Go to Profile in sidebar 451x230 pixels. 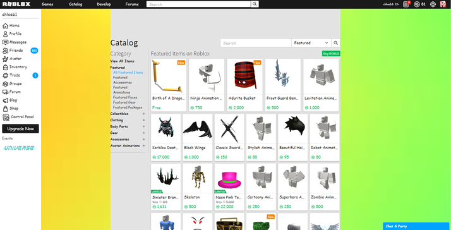12,34
